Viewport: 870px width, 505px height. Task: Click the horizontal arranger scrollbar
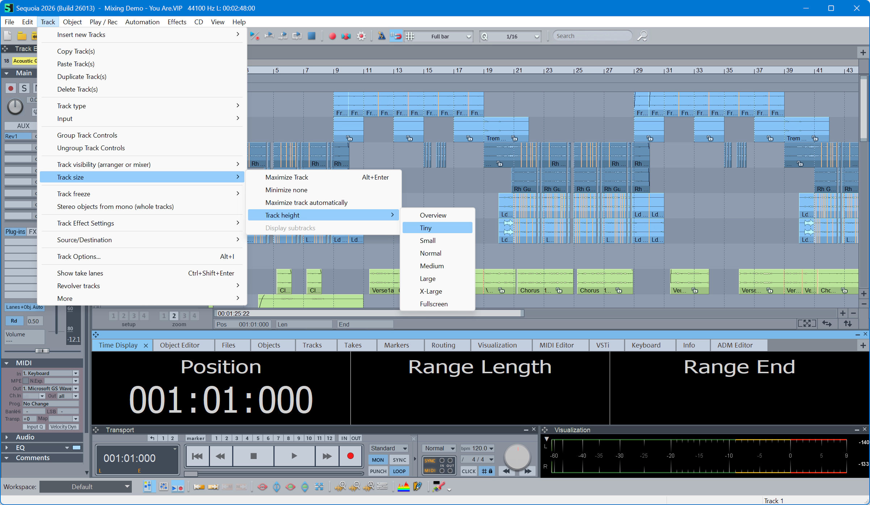(x=369, y=313)
